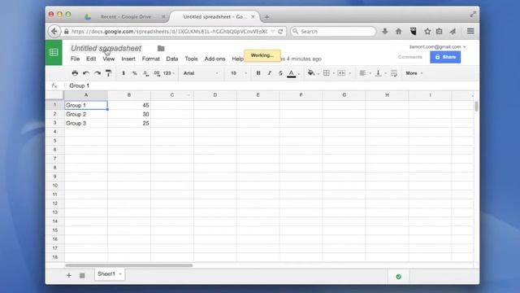Open column C header dropdown arrow

[x=188, y=95]
